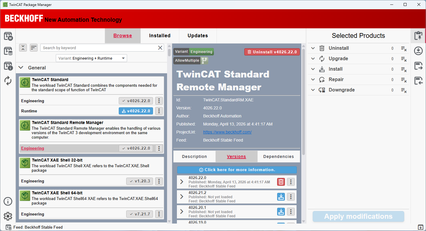Switch to the Browse tab
Image resolution: width=426 pixels, height=231 pixels.
[x=123, y=36]
